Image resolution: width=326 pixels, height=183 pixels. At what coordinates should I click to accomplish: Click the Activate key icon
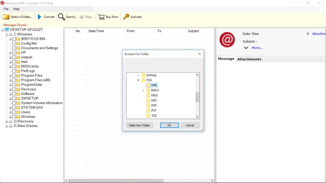point(126,17)
